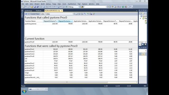This screenshot has width=169, height=95.
Task: Open the Tools menu
Action: tap(64, 4)
